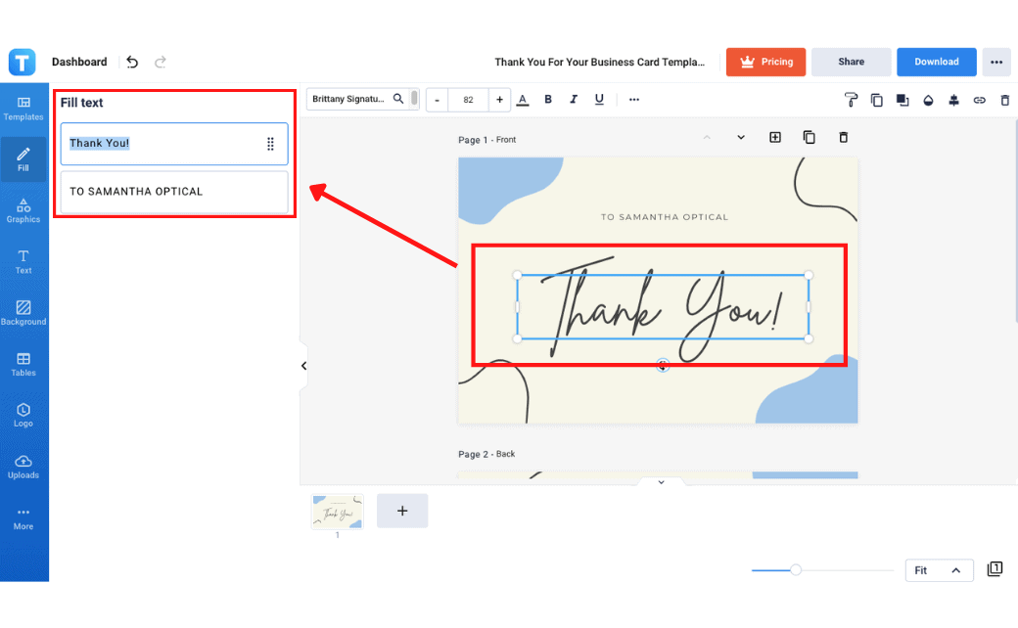Toggle underline formatting

pyautogui.click(x=599, y=100)
